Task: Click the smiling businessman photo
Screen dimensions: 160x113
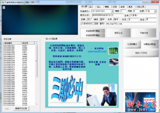Action: tap(102, 95)
